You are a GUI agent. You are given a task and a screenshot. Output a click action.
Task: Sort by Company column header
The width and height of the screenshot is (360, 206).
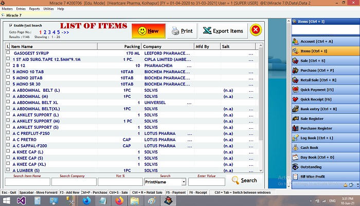tap(168, 46)
